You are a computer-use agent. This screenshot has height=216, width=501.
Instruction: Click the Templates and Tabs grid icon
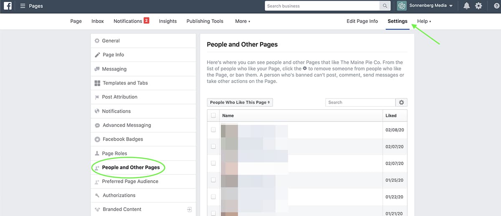97,83
